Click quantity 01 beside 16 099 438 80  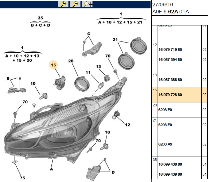[204, 164]
